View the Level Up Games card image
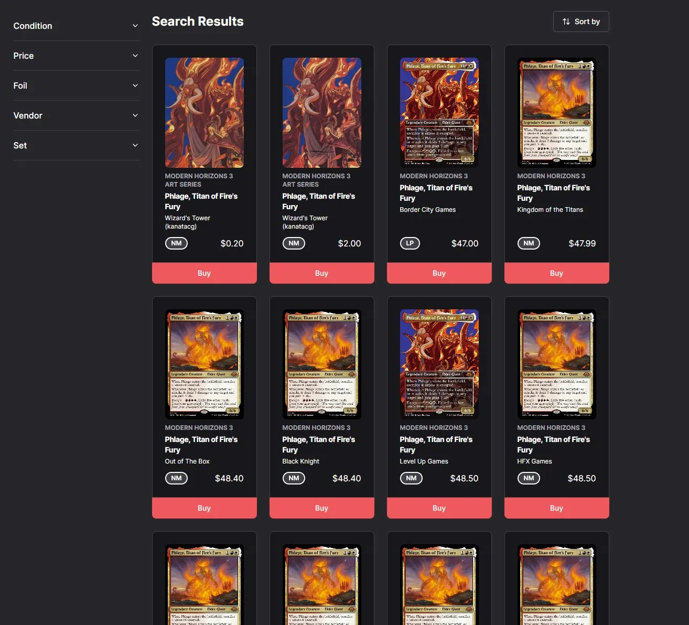This screenshot has width=689, height=625. [439, 364]
